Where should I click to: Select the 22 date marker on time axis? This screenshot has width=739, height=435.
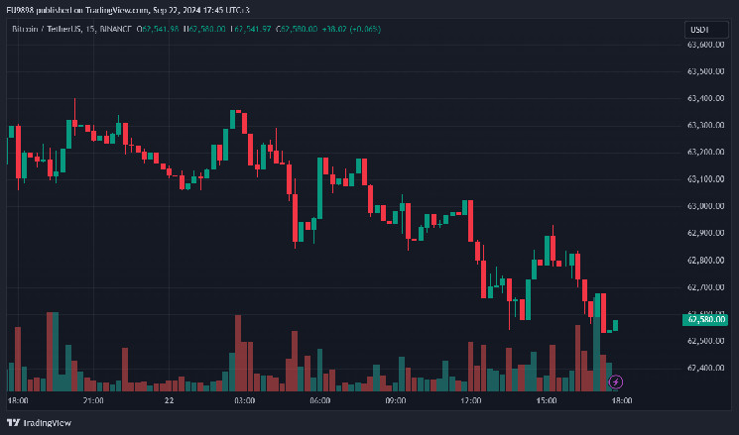click(169, 400)
